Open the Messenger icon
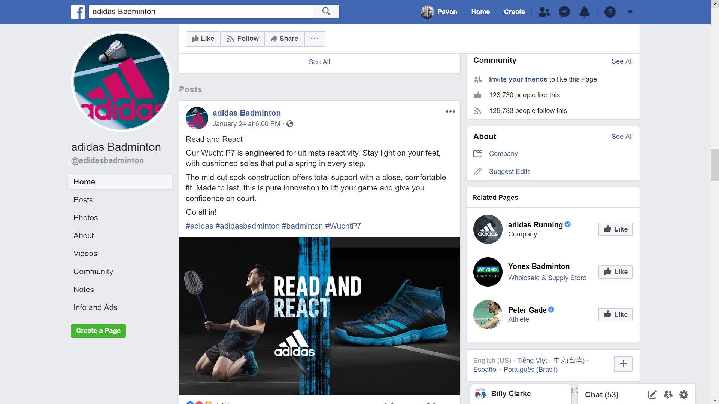719x404 pixels. click(x=564, y=12)
